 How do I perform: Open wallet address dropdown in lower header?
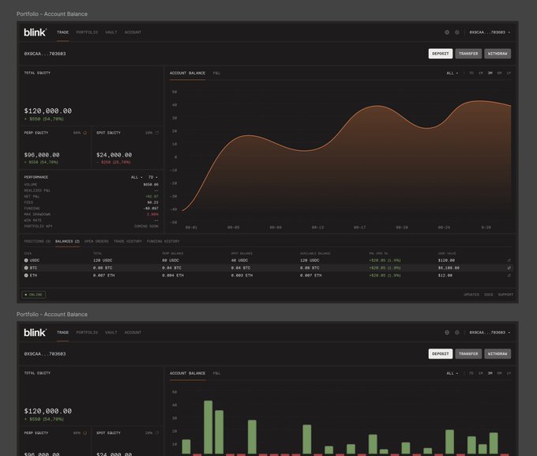click(490, 332)
